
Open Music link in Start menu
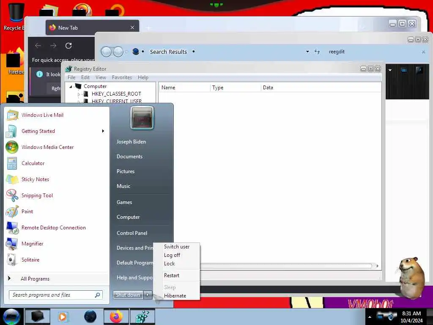coord(123,186)
